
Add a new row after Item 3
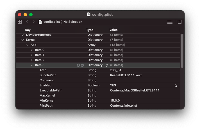click(x=78, y=65)
